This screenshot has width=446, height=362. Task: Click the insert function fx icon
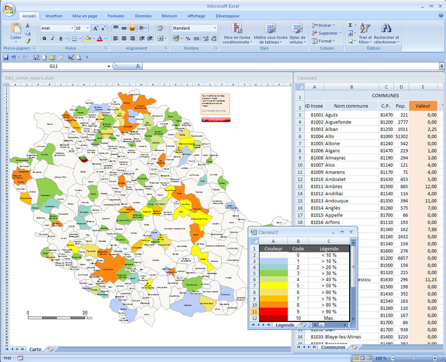[x=138, y=66]
